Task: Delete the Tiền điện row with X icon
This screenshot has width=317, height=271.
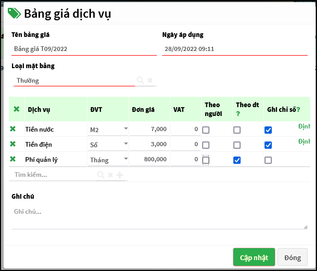Action: click(12, 144)
